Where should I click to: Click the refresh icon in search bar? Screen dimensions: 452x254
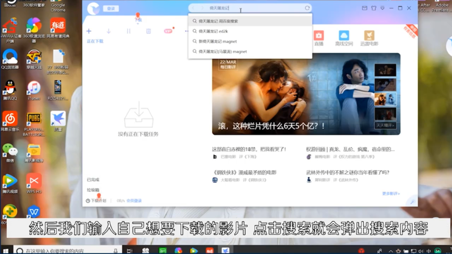click(307, 8)
